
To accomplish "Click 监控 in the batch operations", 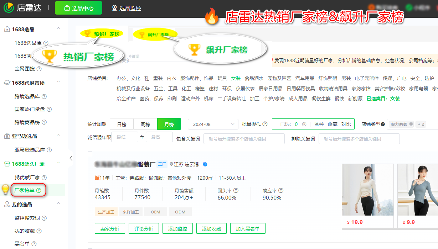I will point(319,124).
